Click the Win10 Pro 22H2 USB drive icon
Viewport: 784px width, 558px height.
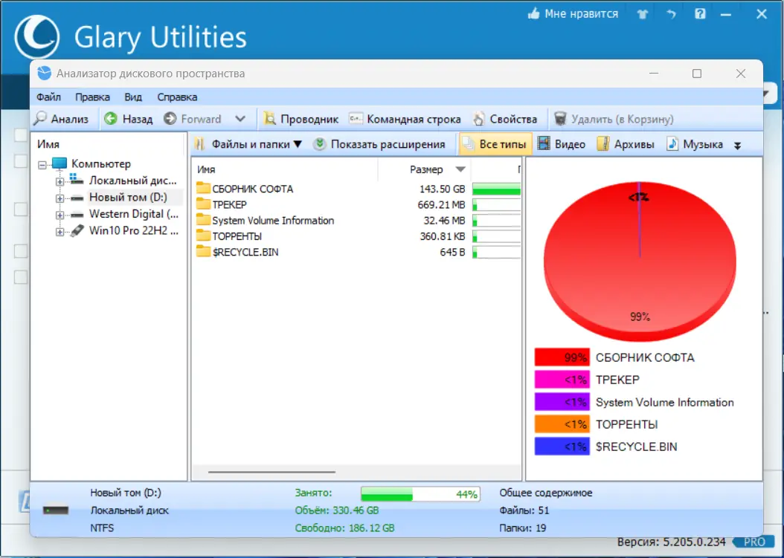(x=77, y=231)
